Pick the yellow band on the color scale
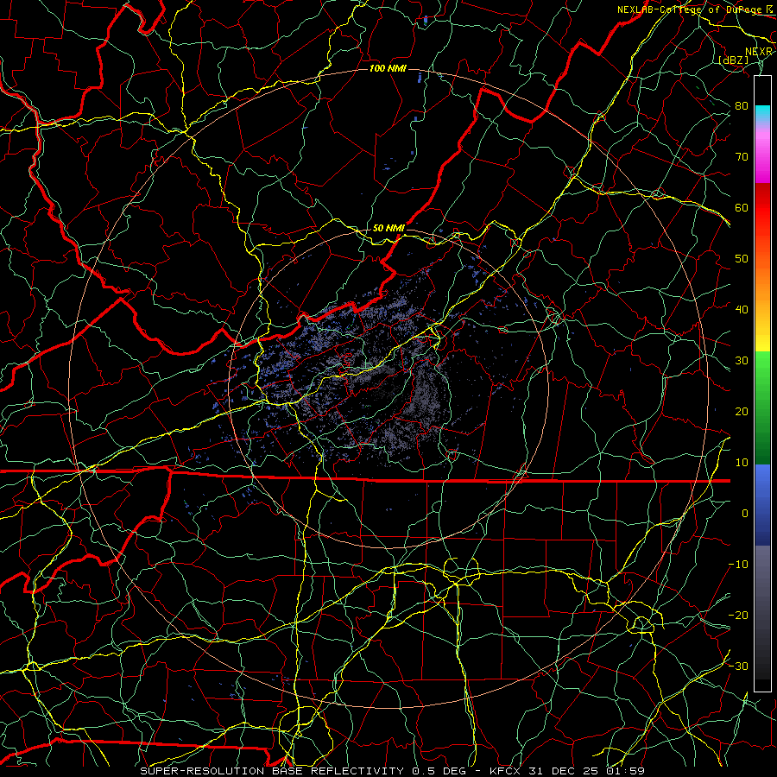 762,337
